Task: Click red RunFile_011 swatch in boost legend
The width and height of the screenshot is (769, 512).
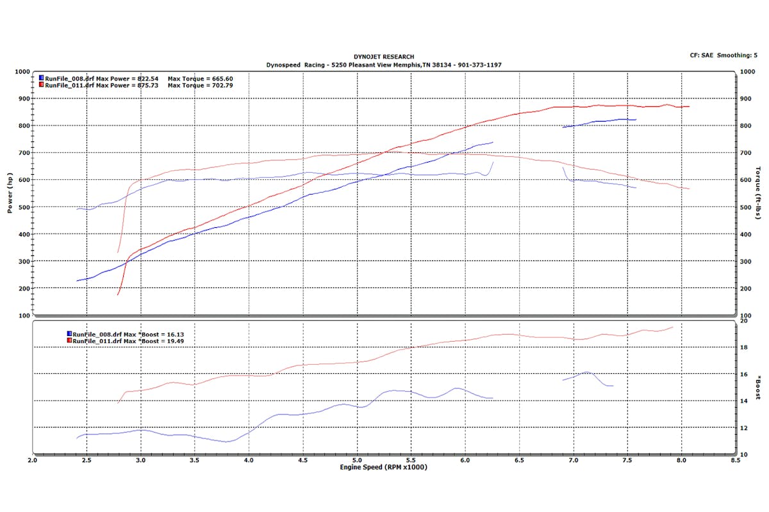Action: (70, 342)
